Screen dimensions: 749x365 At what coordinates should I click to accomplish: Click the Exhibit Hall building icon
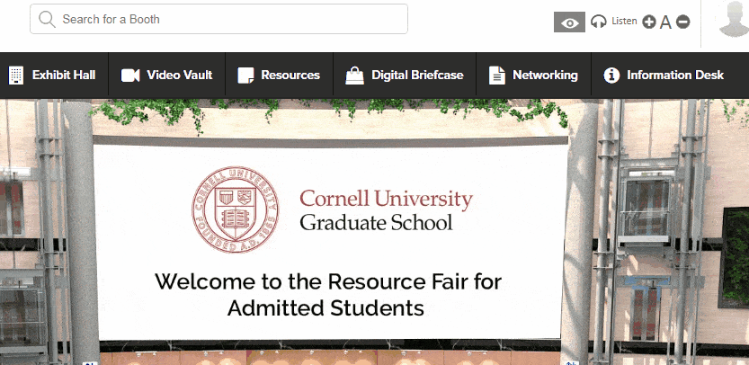coord(16,76)
